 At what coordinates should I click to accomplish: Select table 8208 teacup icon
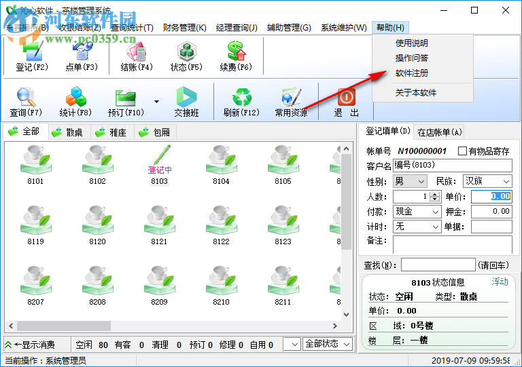98,280
